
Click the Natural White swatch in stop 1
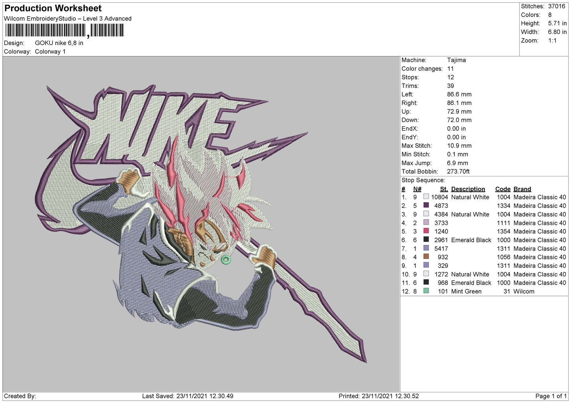coord(426,197)
